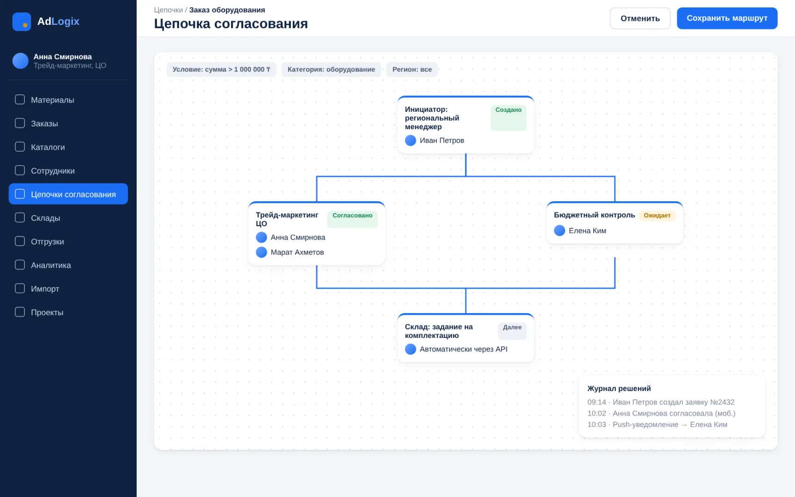Open the Материалы menu section
795x497 pixels.
coord(68,100)
